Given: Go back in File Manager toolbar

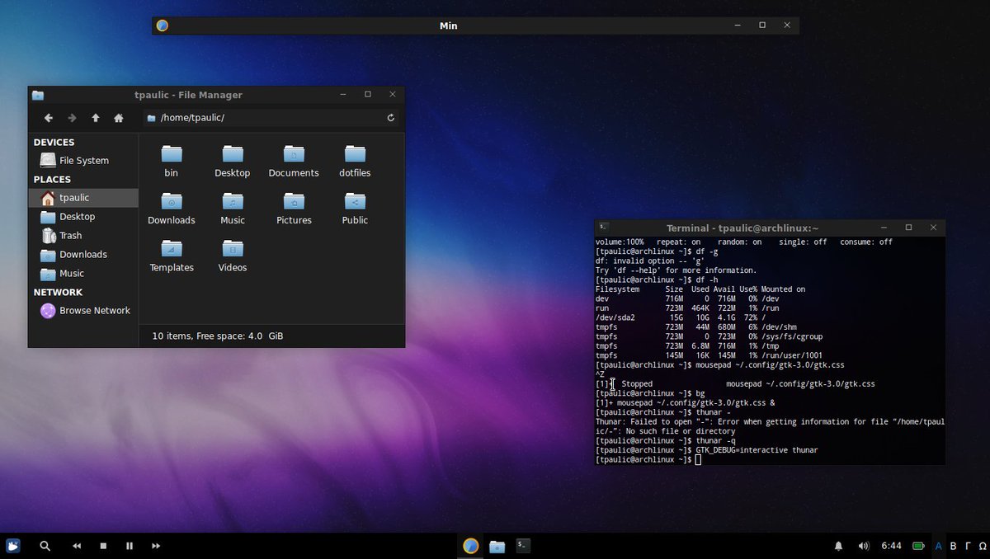Looking at the screenshot, I should click(x=49, y=118).
